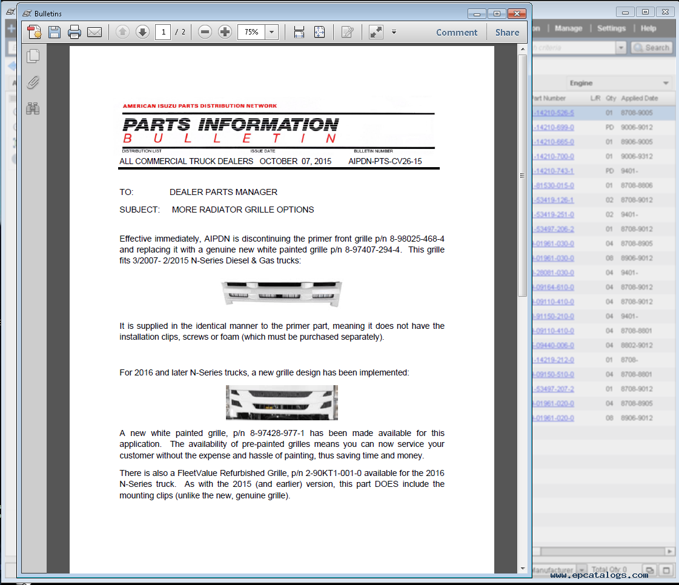Image resolution: width=679 pixels, height=585 pixels.
Task: Send the bulletin by email envelope icon
Action: pyautogui.click(x=94, y=32)
